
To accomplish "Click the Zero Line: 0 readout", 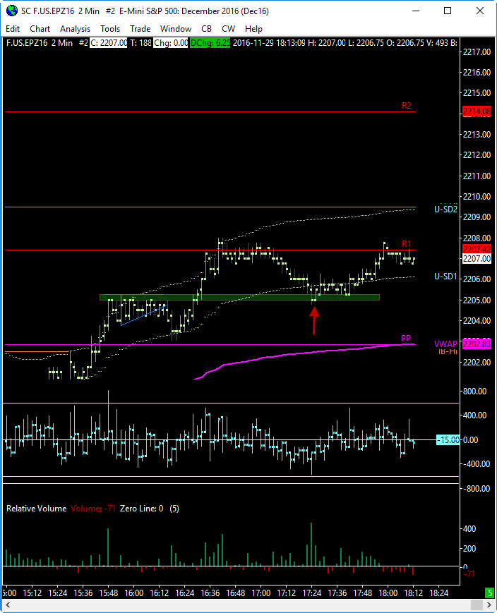I will tap(141, 509).
